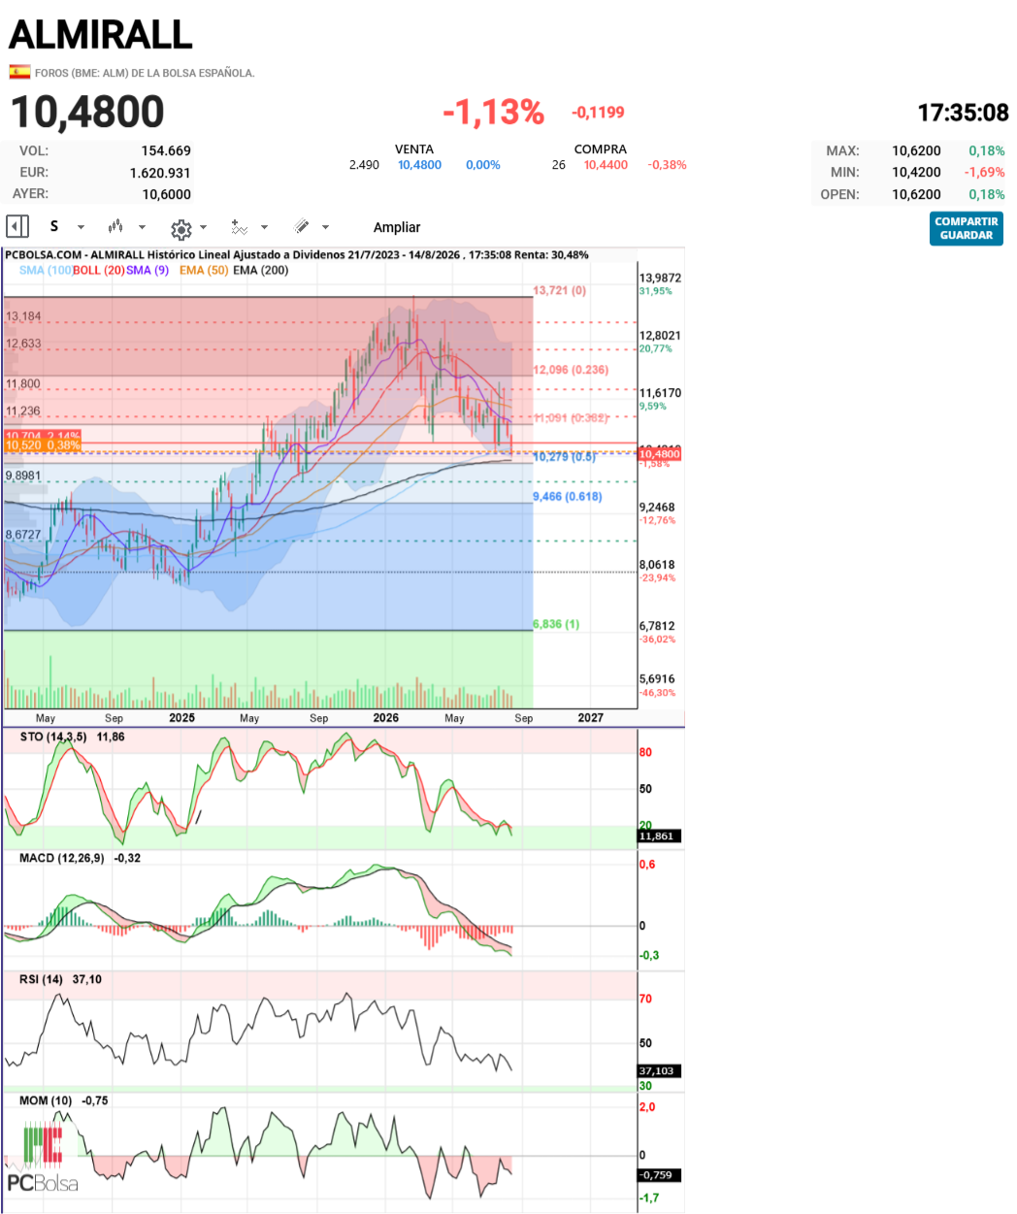1017x1214 pixels.
Task: Click the MIN value 10,4200
Action: tap(916, 172)
